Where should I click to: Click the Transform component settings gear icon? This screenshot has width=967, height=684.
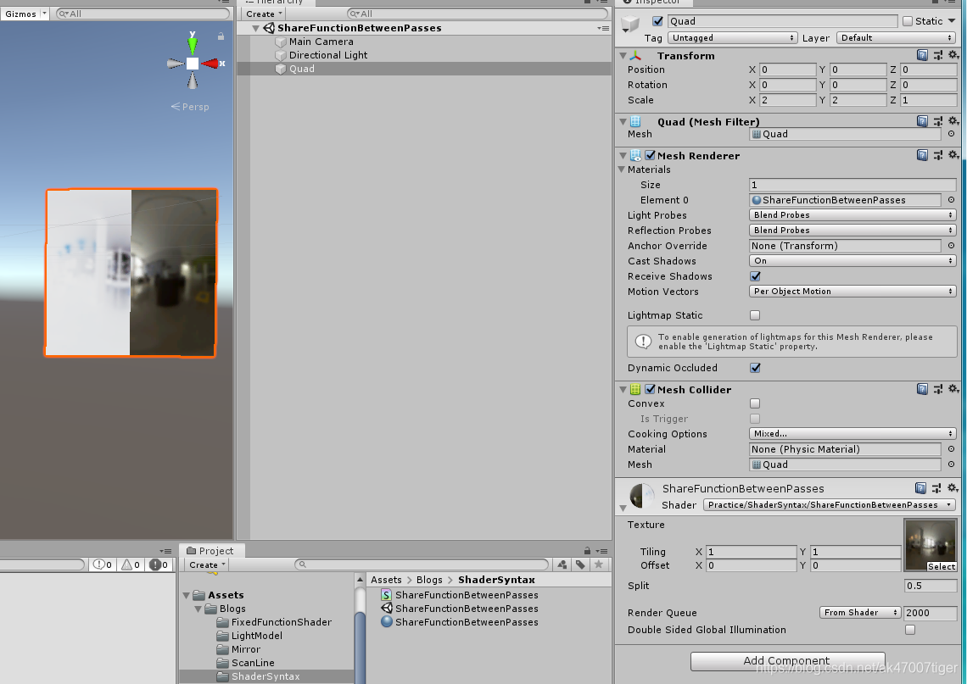953,54
